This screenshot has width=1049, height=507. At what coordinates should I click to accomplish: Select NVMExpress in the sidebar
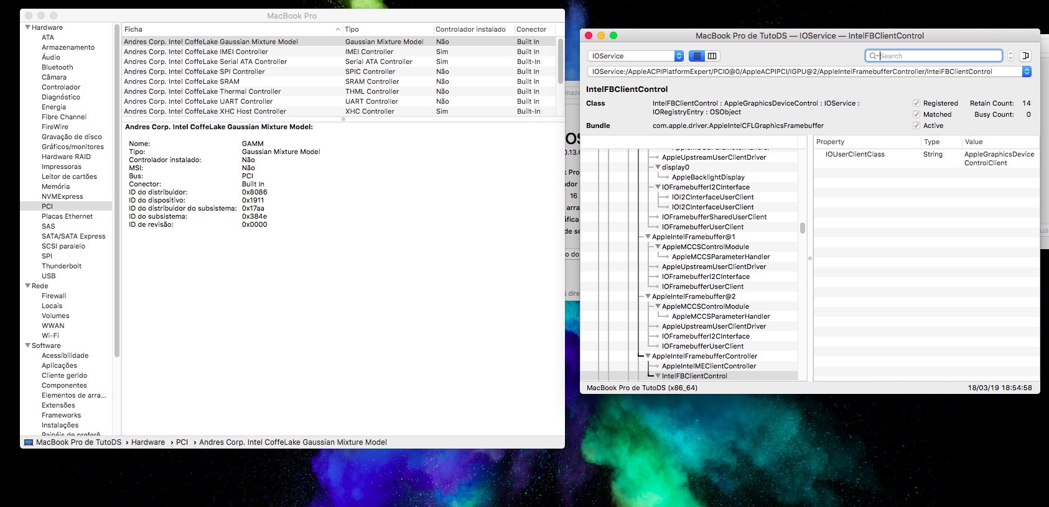(x=62, y=196)
